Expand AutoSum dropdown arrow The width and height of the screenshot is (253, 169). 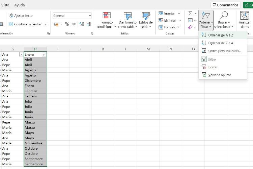[x=195, y=13]
